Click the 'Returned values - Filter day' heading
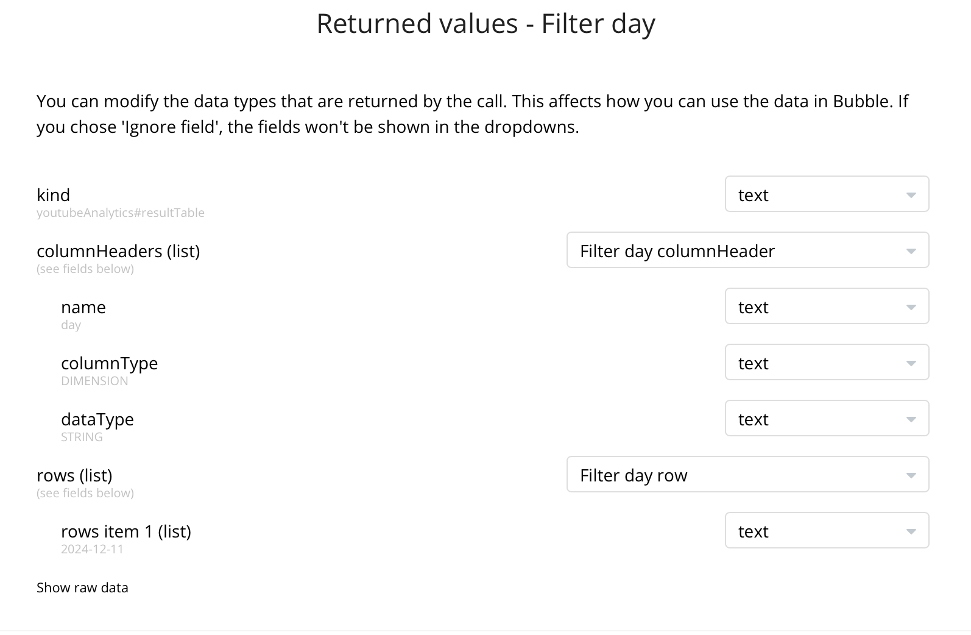 coord(486,24)
